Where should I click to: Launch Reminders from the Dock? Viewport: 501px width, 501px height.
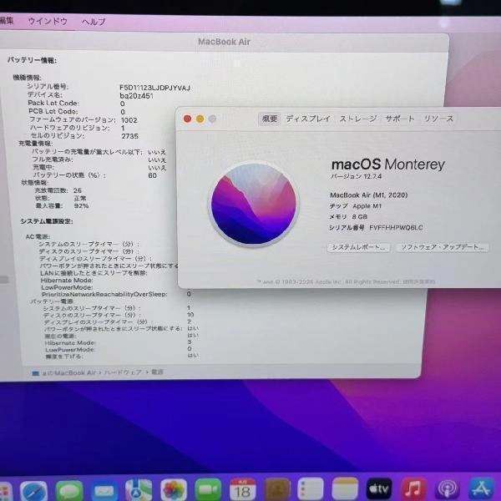point(311,489)
